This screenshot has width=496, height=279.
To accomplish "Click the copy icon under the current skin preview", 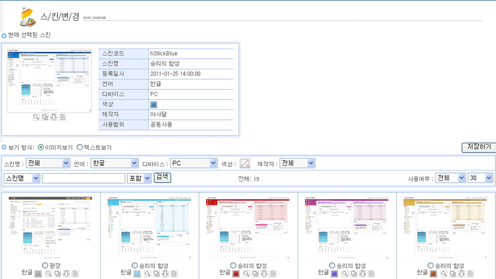I will (x=45, y=117).
